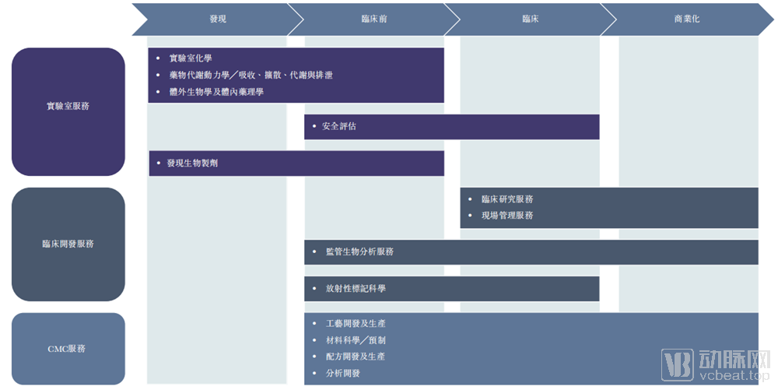Image resolution: width=778 pixels, height=390 pixels.
Task: Click the 實驗室化學 bullet item
Action: coord(191,58)
